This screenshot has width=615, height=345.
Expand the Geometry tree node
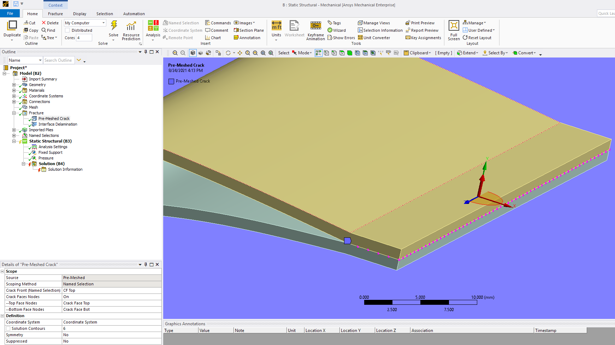coord(14,85)
